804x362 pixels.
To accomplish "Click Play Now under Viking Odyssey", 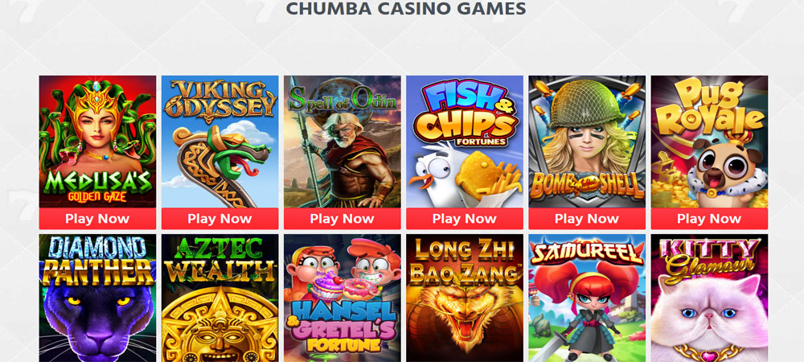I will pyautogui.click(x=220, y=219).
